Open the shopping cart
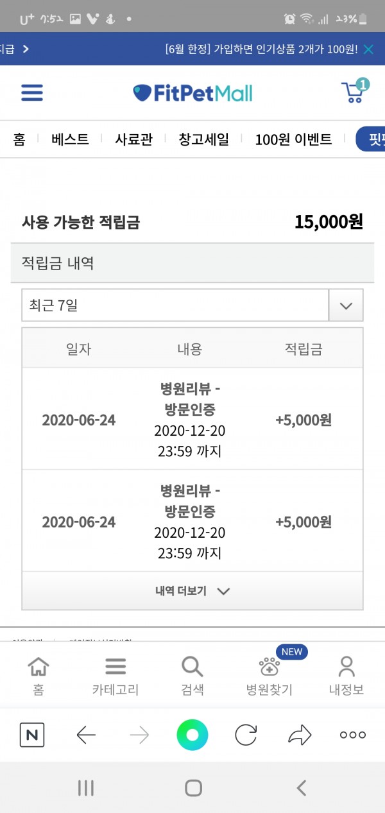This screenshot has width=385, height=813. tap(354, 92)
